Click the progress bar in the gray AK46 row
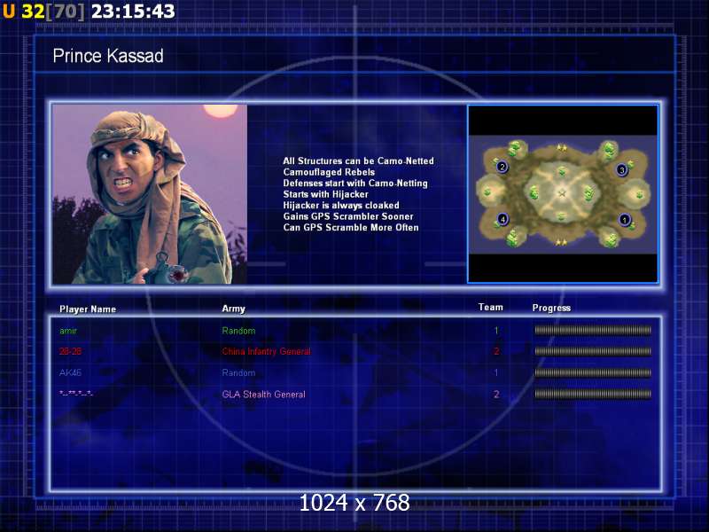 pyautogui.click(x=593, y=372)
